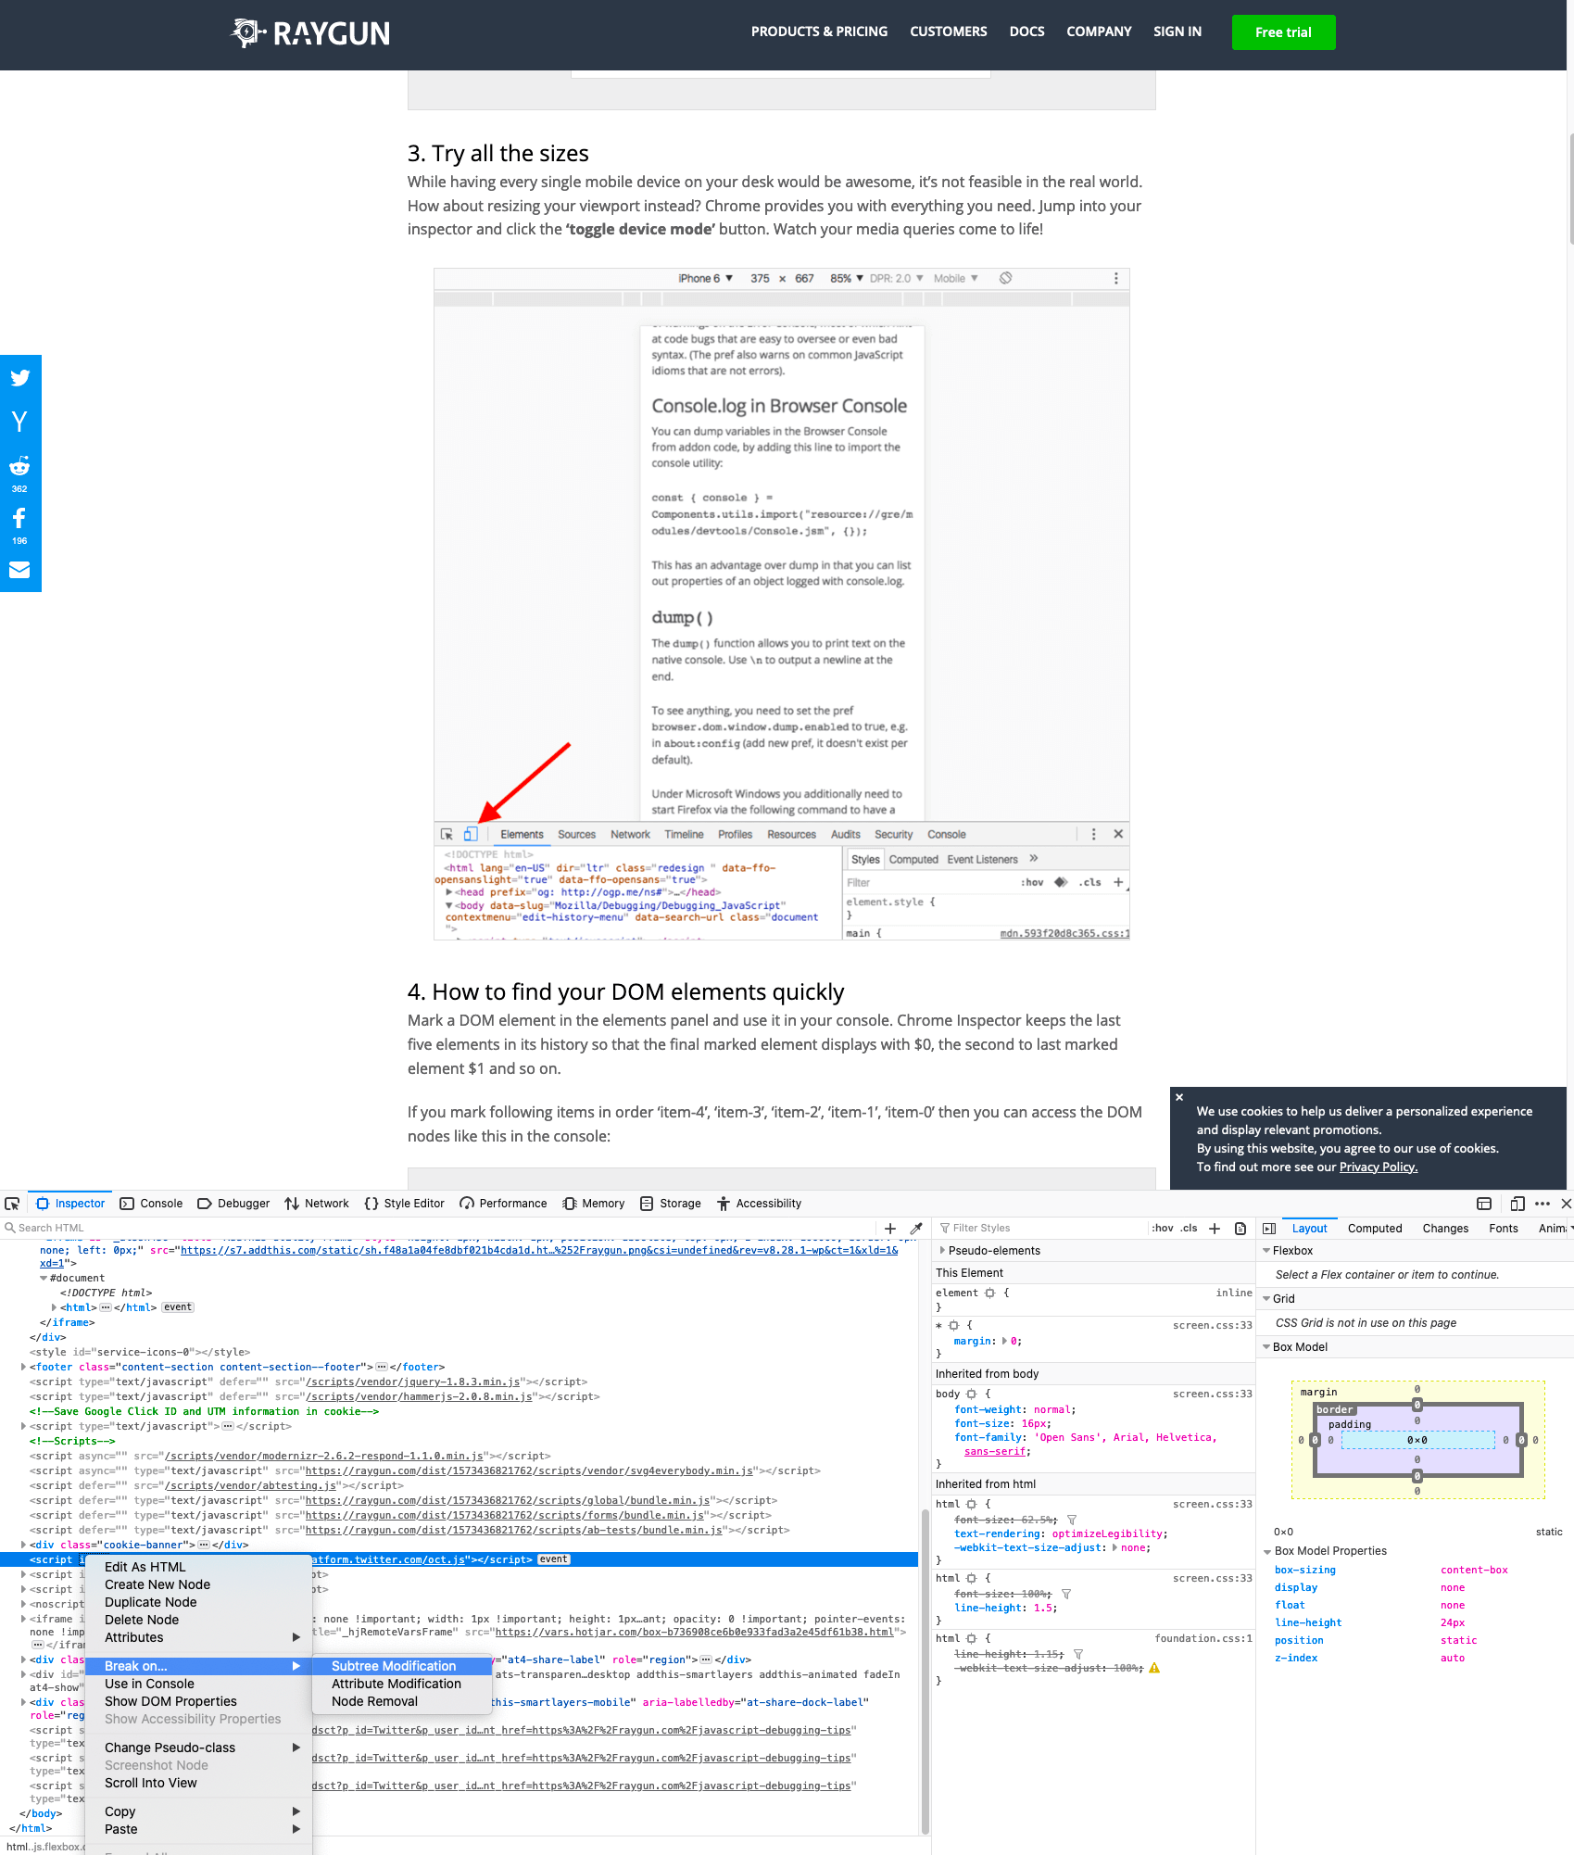Collapse the Grid section

[x=1266, y=1299]
